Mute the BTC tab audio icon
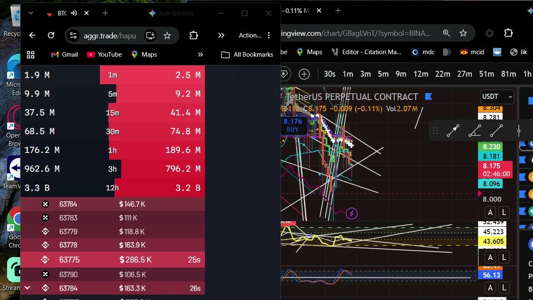The width and height of the screenshot is (533, 300). pyautogui.click(x=74, y=13)
